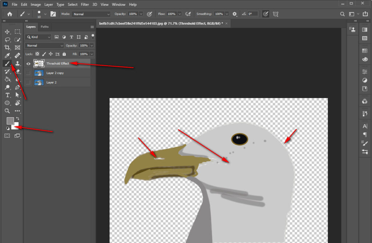
Task: Choose the Crop tool
Action: pyautogui.click(x=7, y=48)
